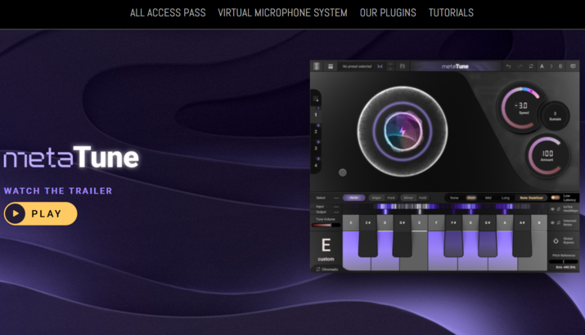Open the All Access Pass menu item
This screenshot has width=585, height=335.
168,13
